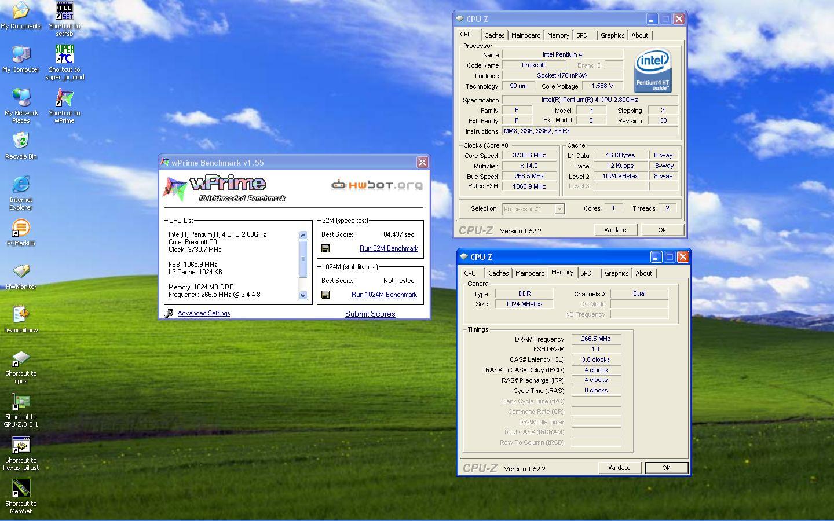
Task: Open Advanced Settings link in wPrime
Action: [x=204, y=313]
